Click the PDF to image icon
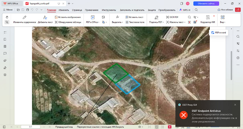 [x=103, y=17]
